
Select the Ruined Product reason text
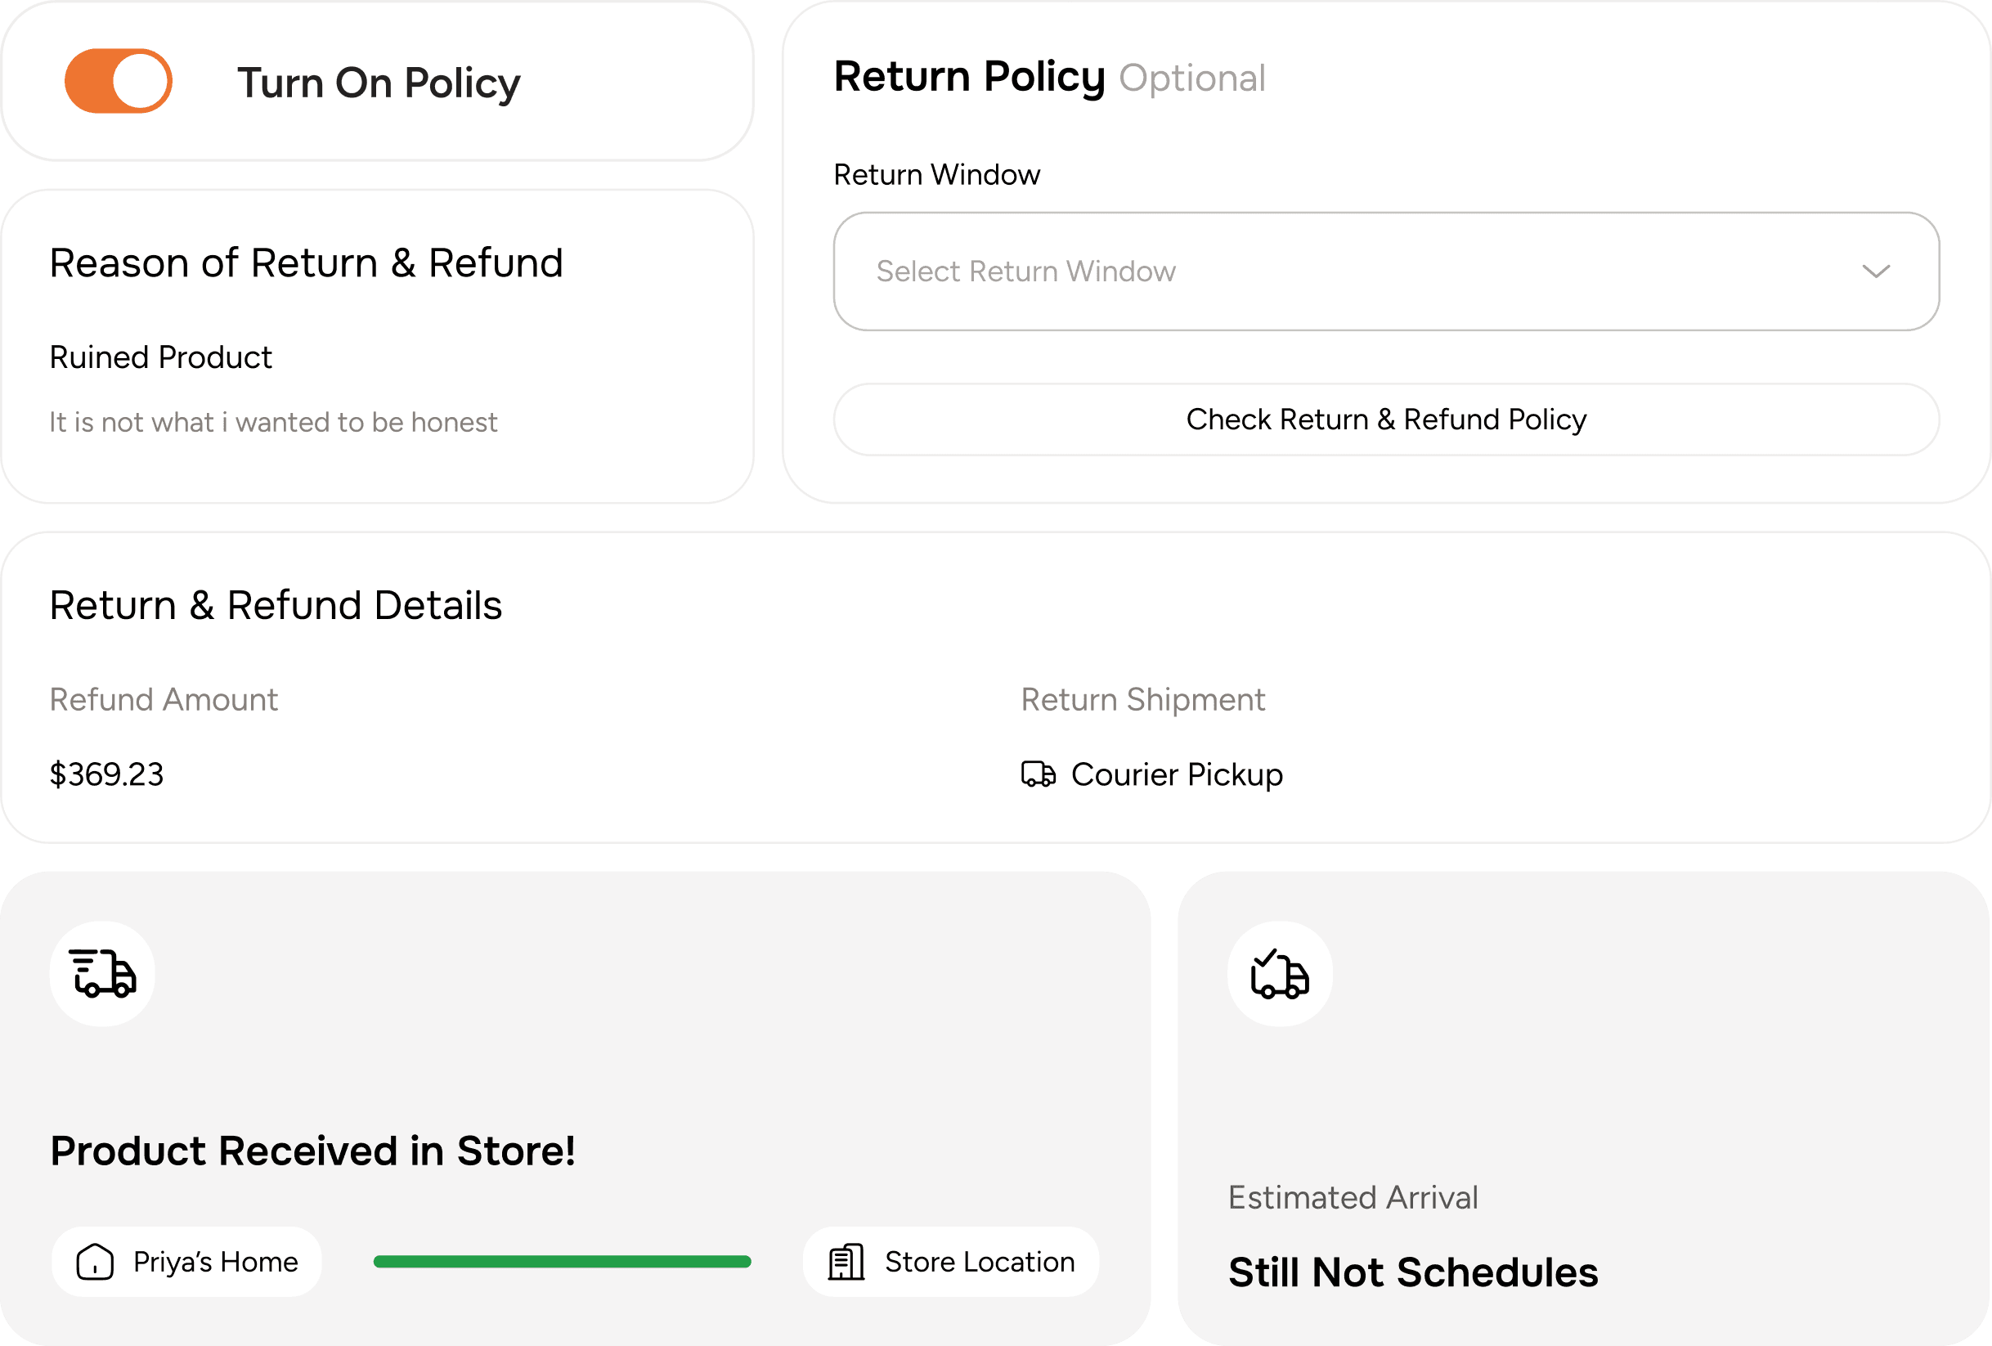160,356
